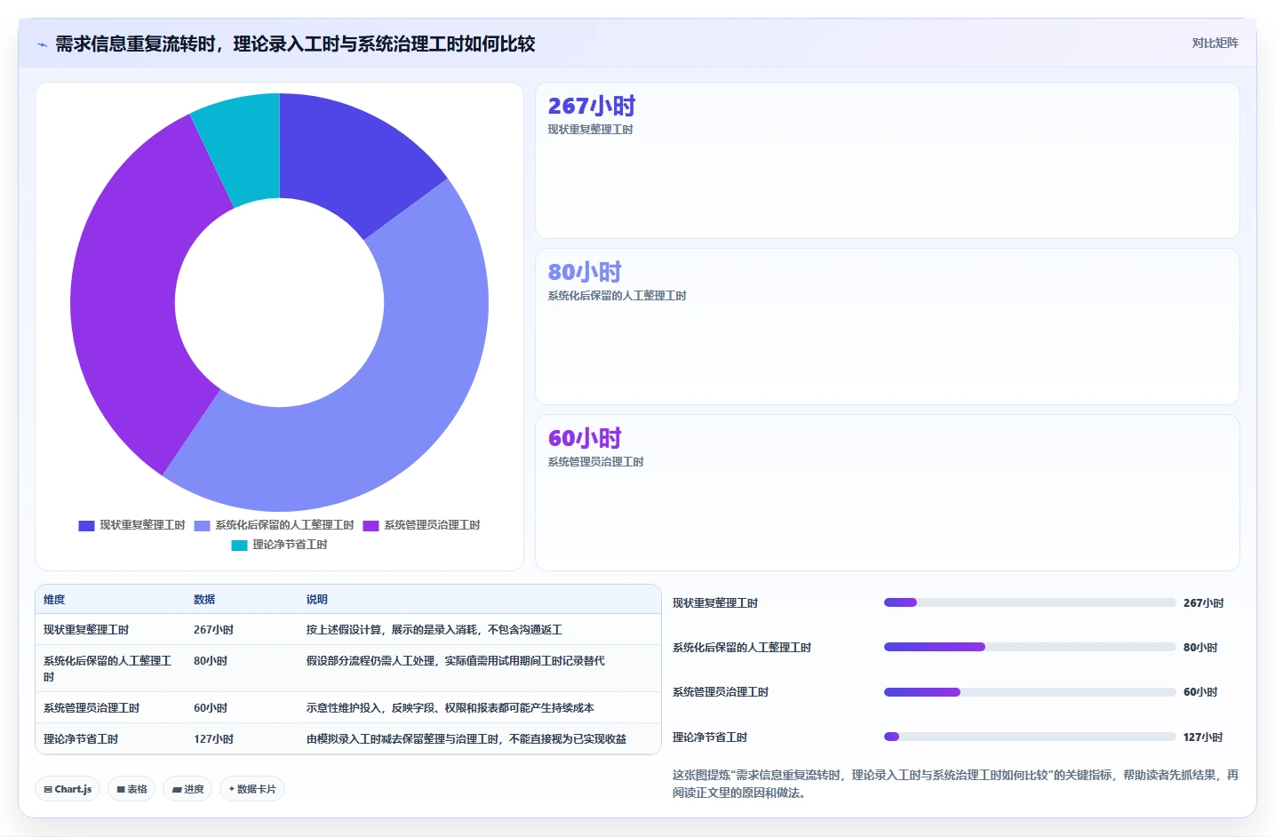Click the 80小时 table cell

point(211,661)
